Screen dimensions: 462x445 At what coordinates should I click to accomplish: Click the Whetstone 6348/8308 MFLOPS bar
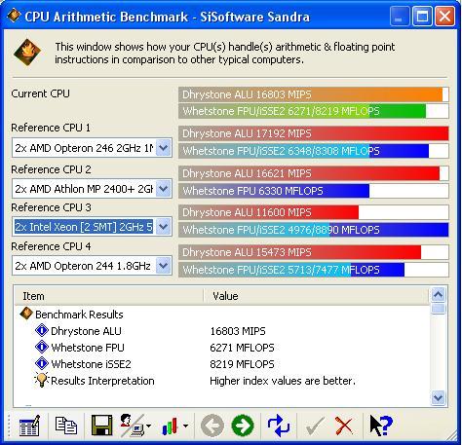[x=314, y=151]
